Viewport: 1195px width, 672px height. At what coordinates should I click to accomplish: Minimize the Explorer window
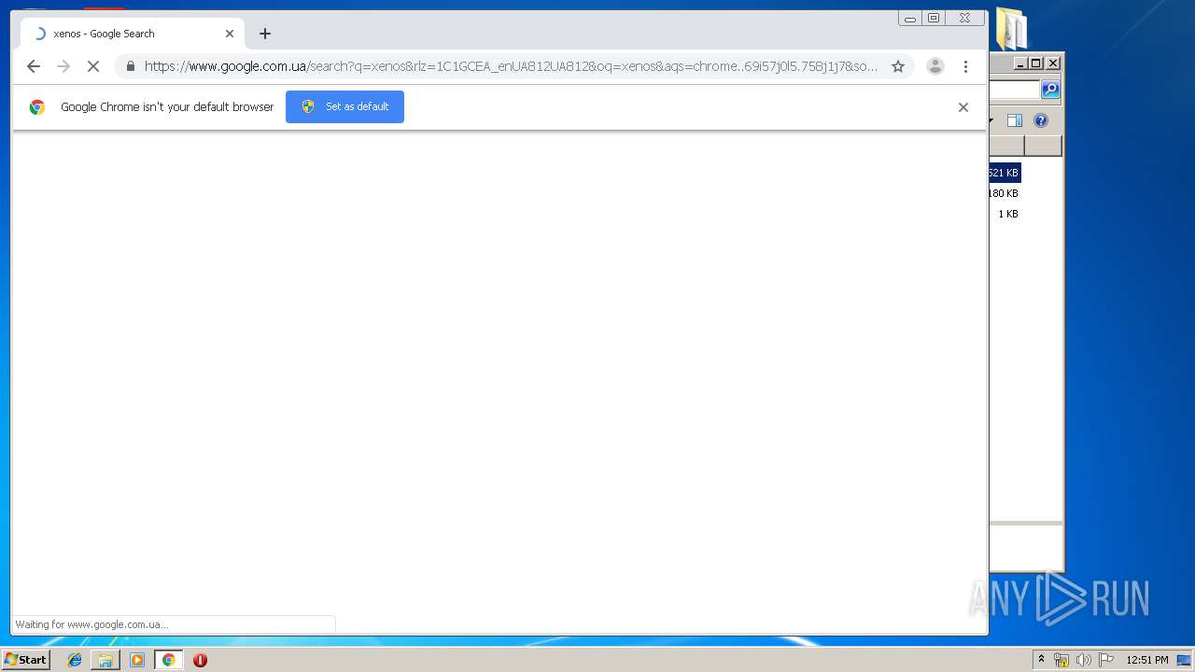pyautogui.click(x=1020, y=63)
